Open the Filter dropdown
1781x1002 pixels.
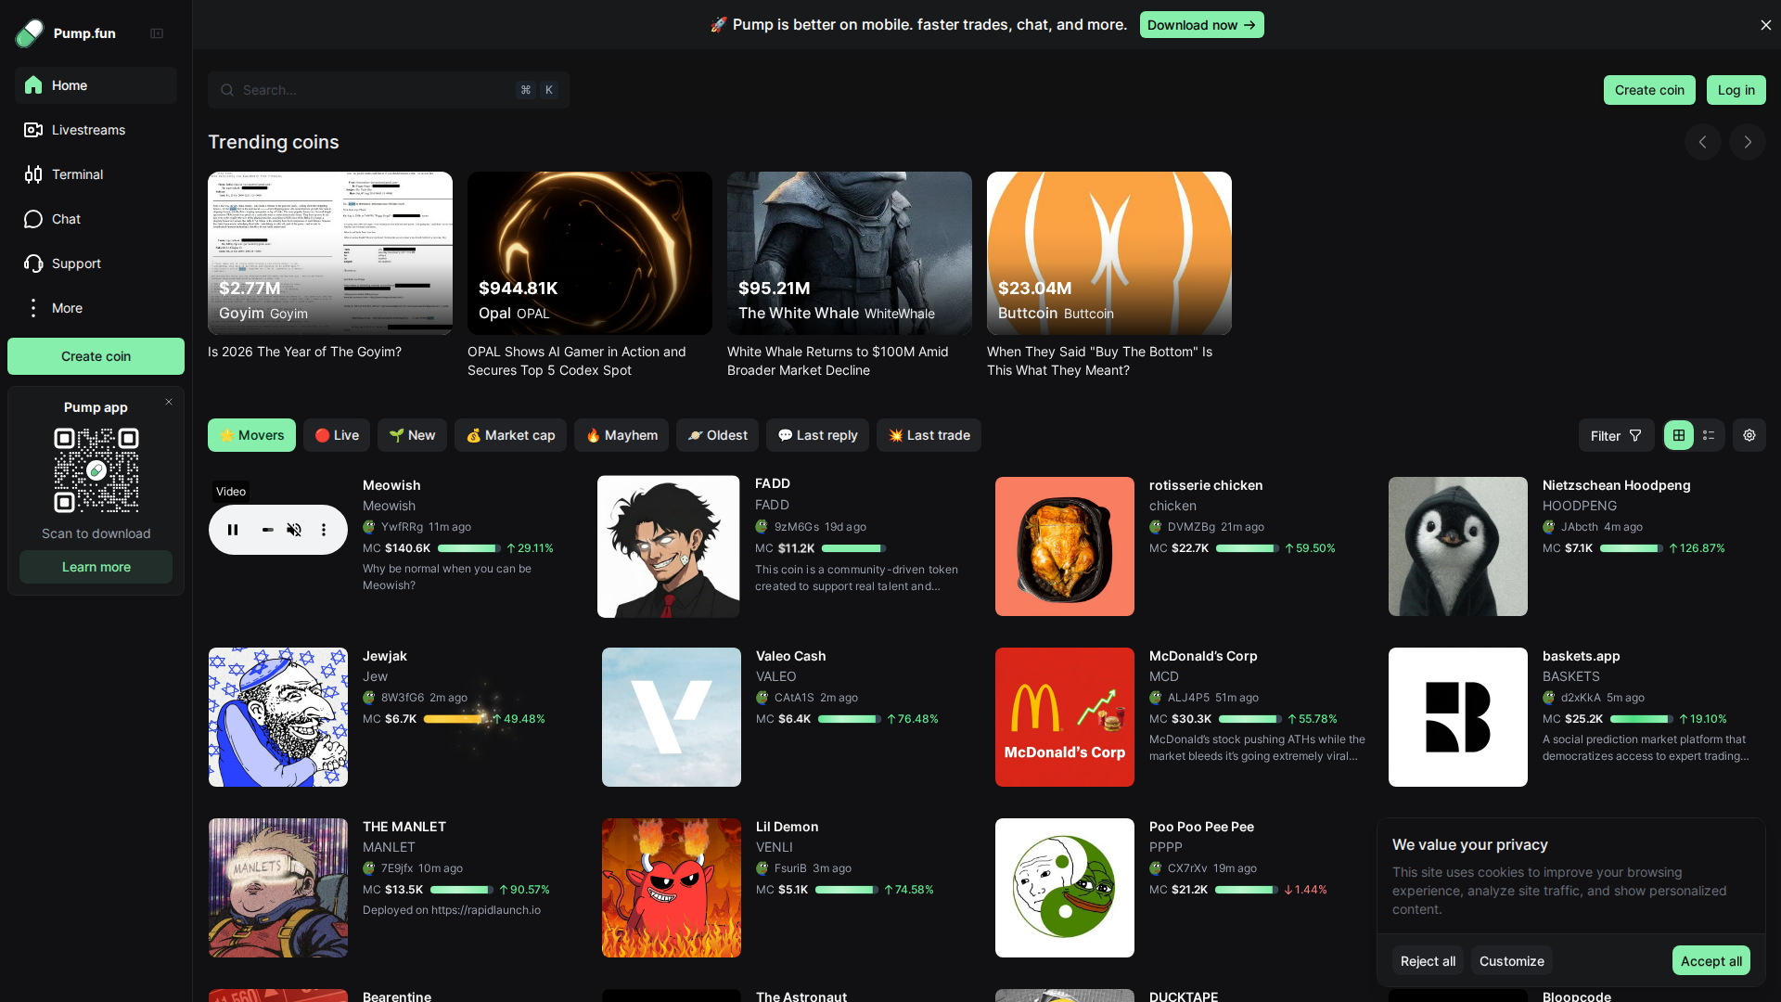(x=1615, y=435)
